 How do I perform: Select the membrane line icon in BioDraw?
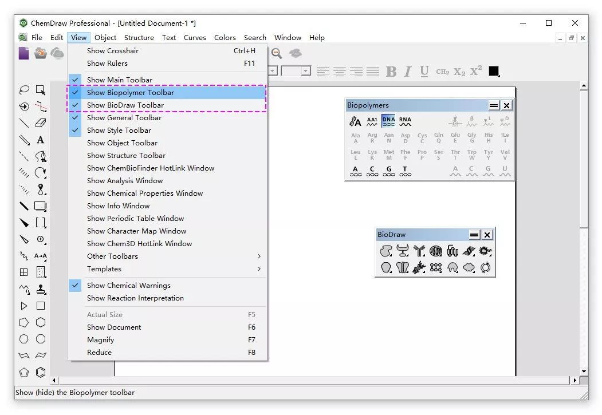[x=436, y=267]
